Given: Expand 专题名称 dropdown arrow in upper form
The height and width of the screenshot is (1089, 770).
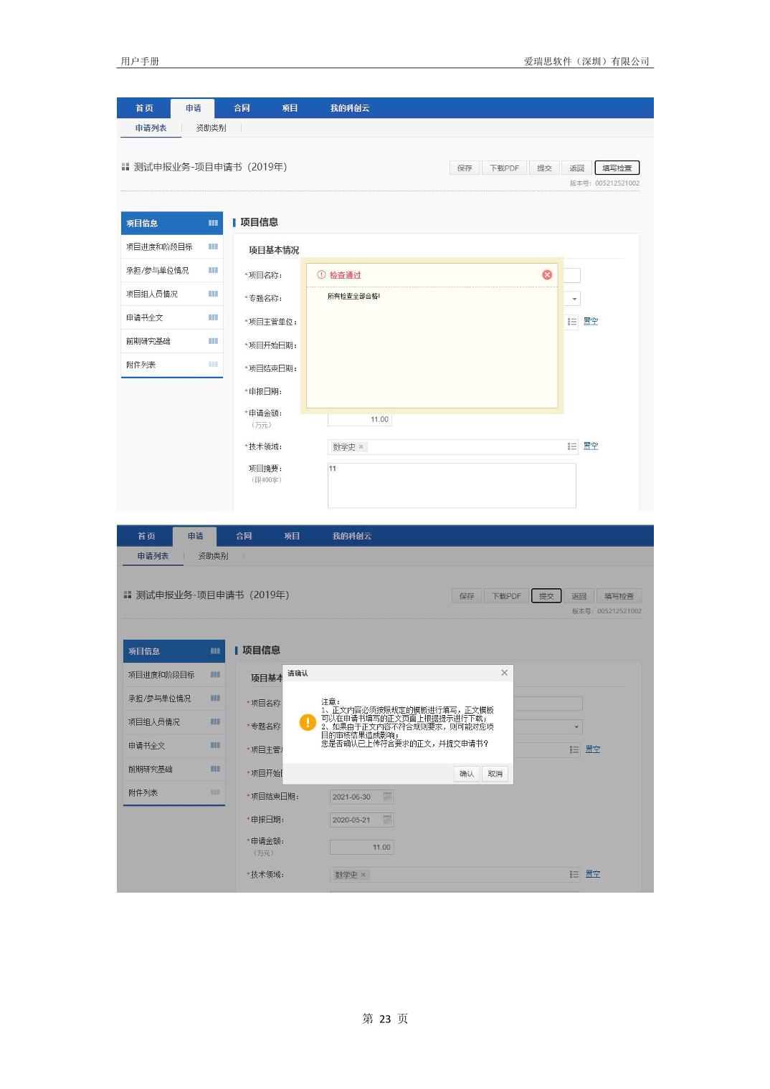Looking at the screenshot, I should point(574,299).
